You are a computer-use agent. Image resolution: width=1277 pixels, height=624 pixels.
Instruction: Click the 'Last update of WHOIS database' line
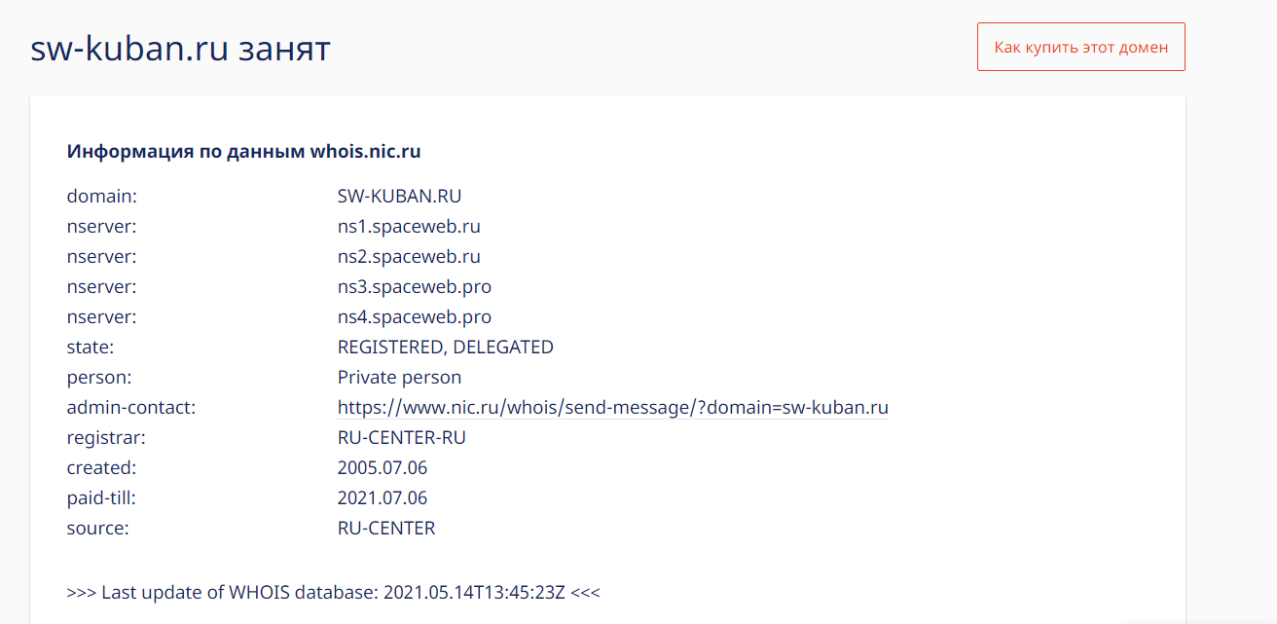tap(334, 591)
